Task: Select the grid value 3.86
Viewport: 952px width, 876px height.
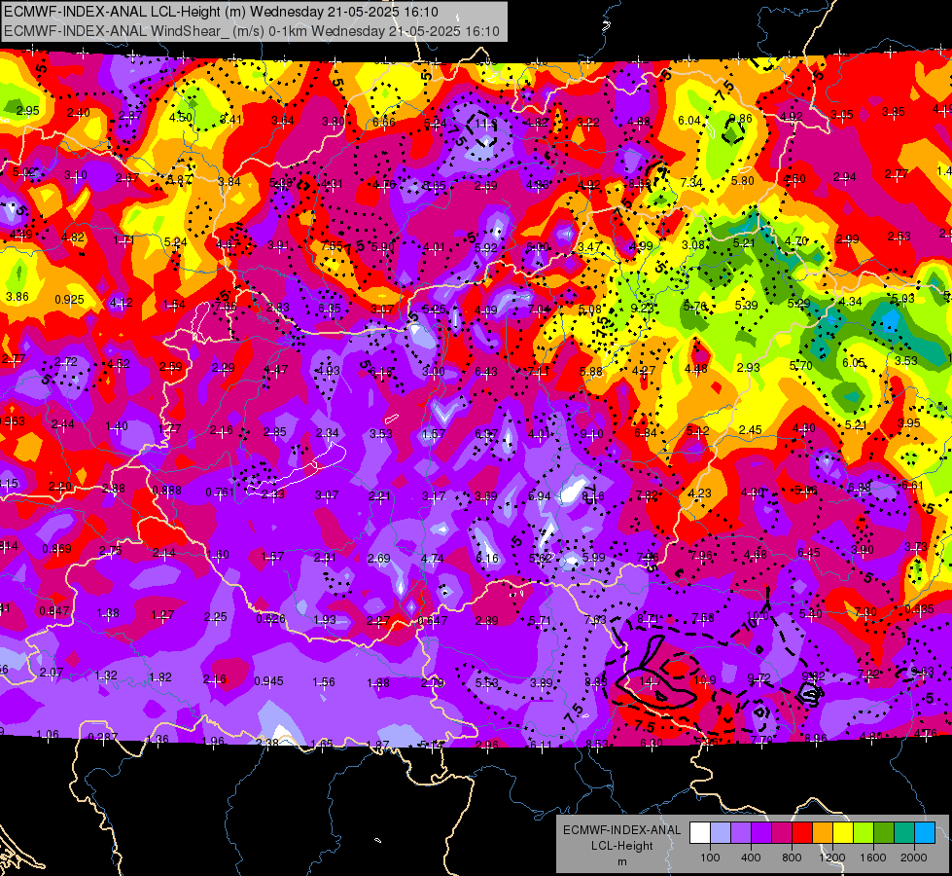Action: click(x=17, y=297)
